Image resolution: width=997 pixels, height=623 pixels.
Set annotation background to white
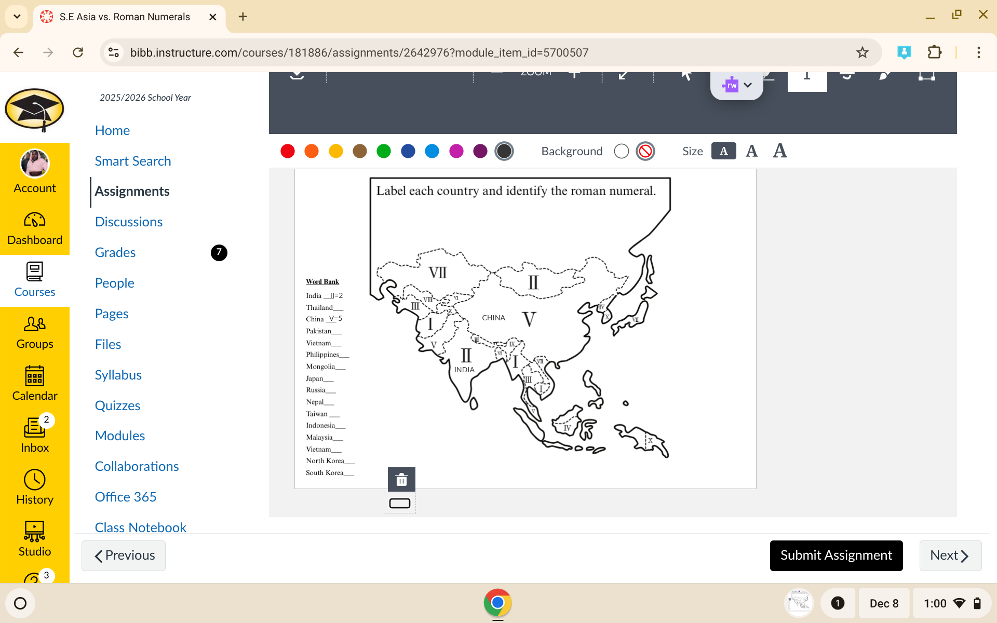621,151
